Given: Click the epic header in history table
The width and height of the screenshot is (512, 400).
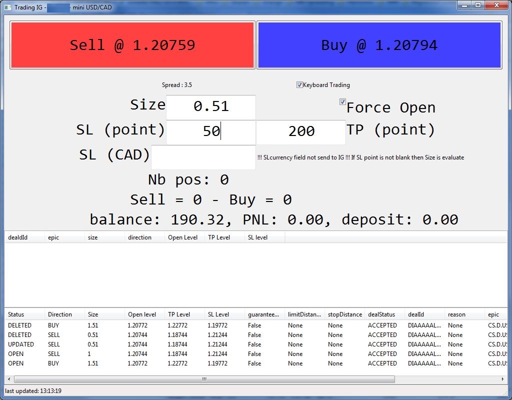Looking at the screenshot, I should pyautogui.click(x=496, y=314).
